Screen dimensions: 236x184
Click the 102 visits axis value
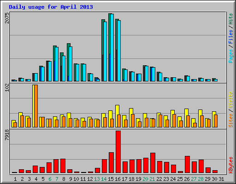(x=7, y=88)
